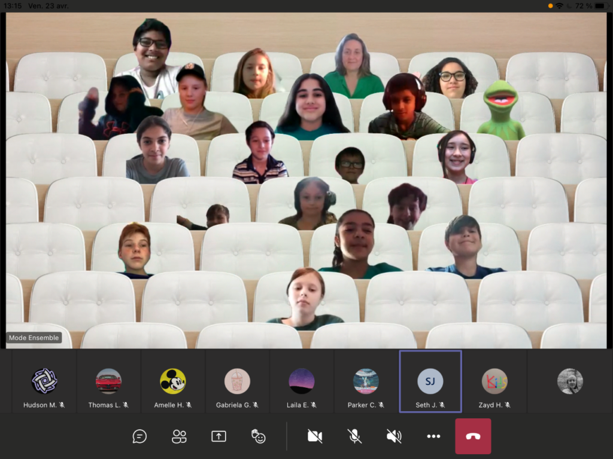
Task: Click Seth J.'s SJ initials avatar
Action: pos(430,381)
